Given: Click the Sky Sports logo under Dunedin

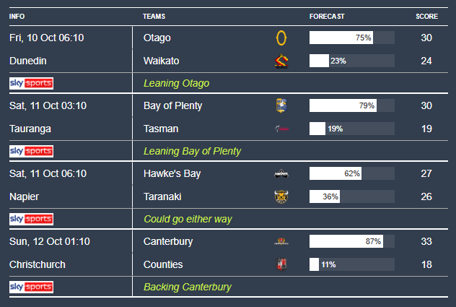Looking at the screenshot, I should (x=31, y=84).
